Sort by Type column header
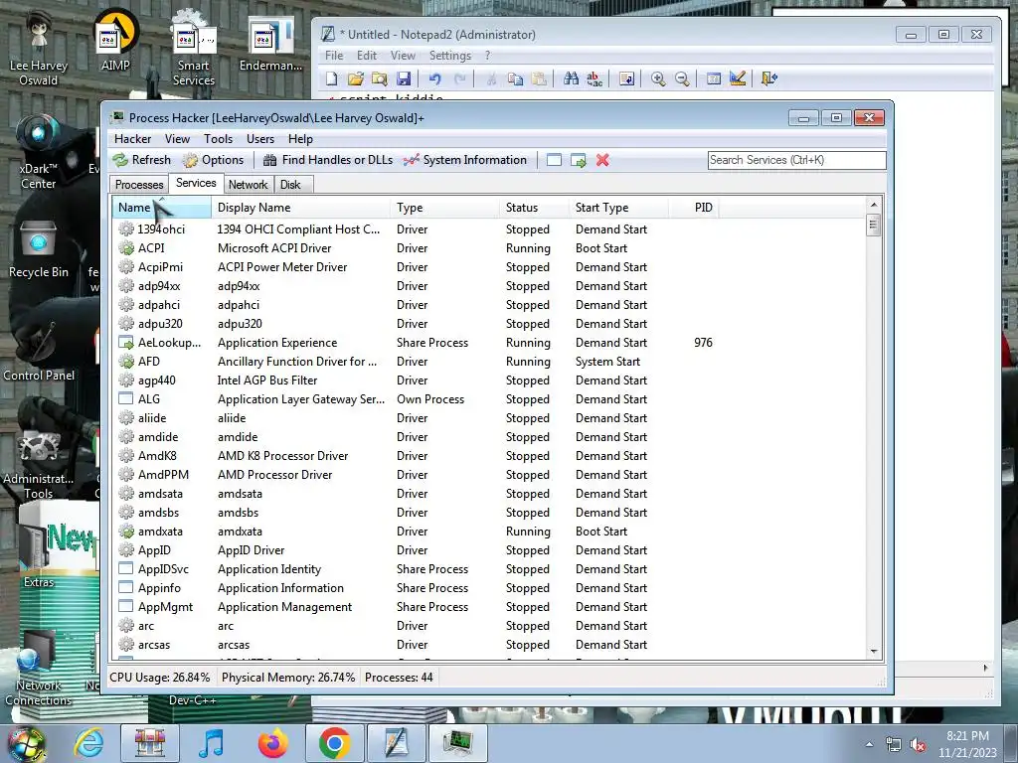This screenshot has width=1018, height=763. (x=445, y=208)
